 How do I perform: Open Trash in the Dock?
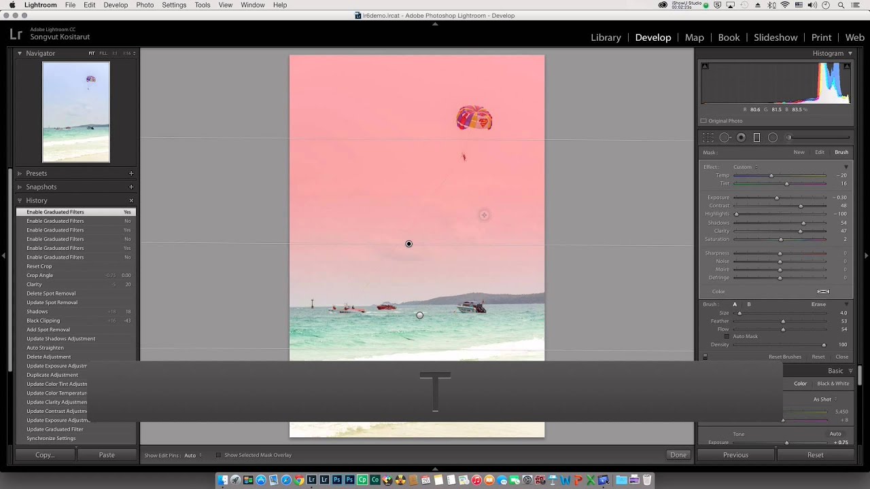pos(647,480)
